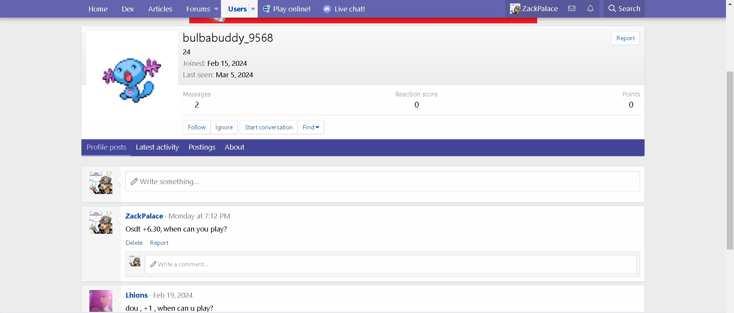Click Lhions pink avatar
The width and height of the screenshot is (734, 313).
pos(101,301)
